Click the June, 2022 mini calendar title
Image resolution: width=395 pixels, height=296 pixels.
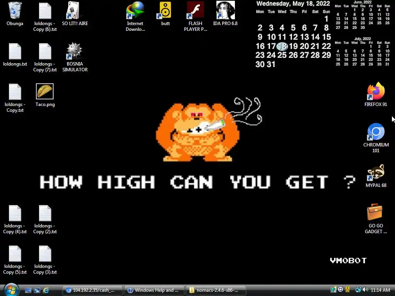pos(363,2)
